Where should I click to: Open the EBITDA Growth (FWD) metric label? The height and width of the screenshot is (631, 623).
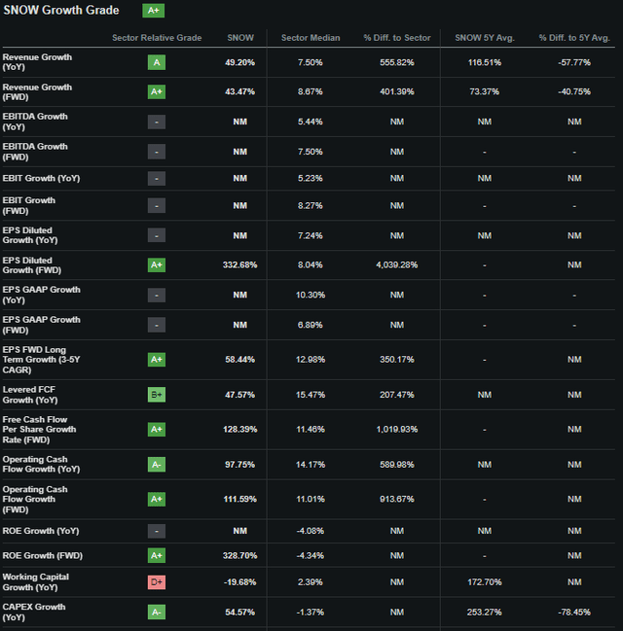click(35, 152)
